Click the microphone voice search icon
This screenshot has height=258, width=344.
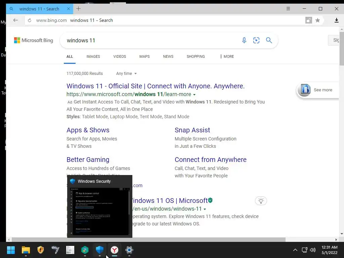(244, 40)
